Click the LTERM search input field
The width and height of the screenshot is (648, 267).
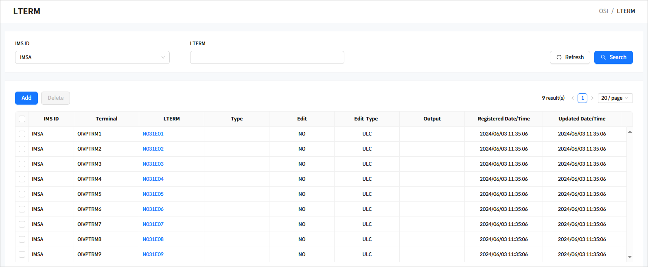click(267, 57)
